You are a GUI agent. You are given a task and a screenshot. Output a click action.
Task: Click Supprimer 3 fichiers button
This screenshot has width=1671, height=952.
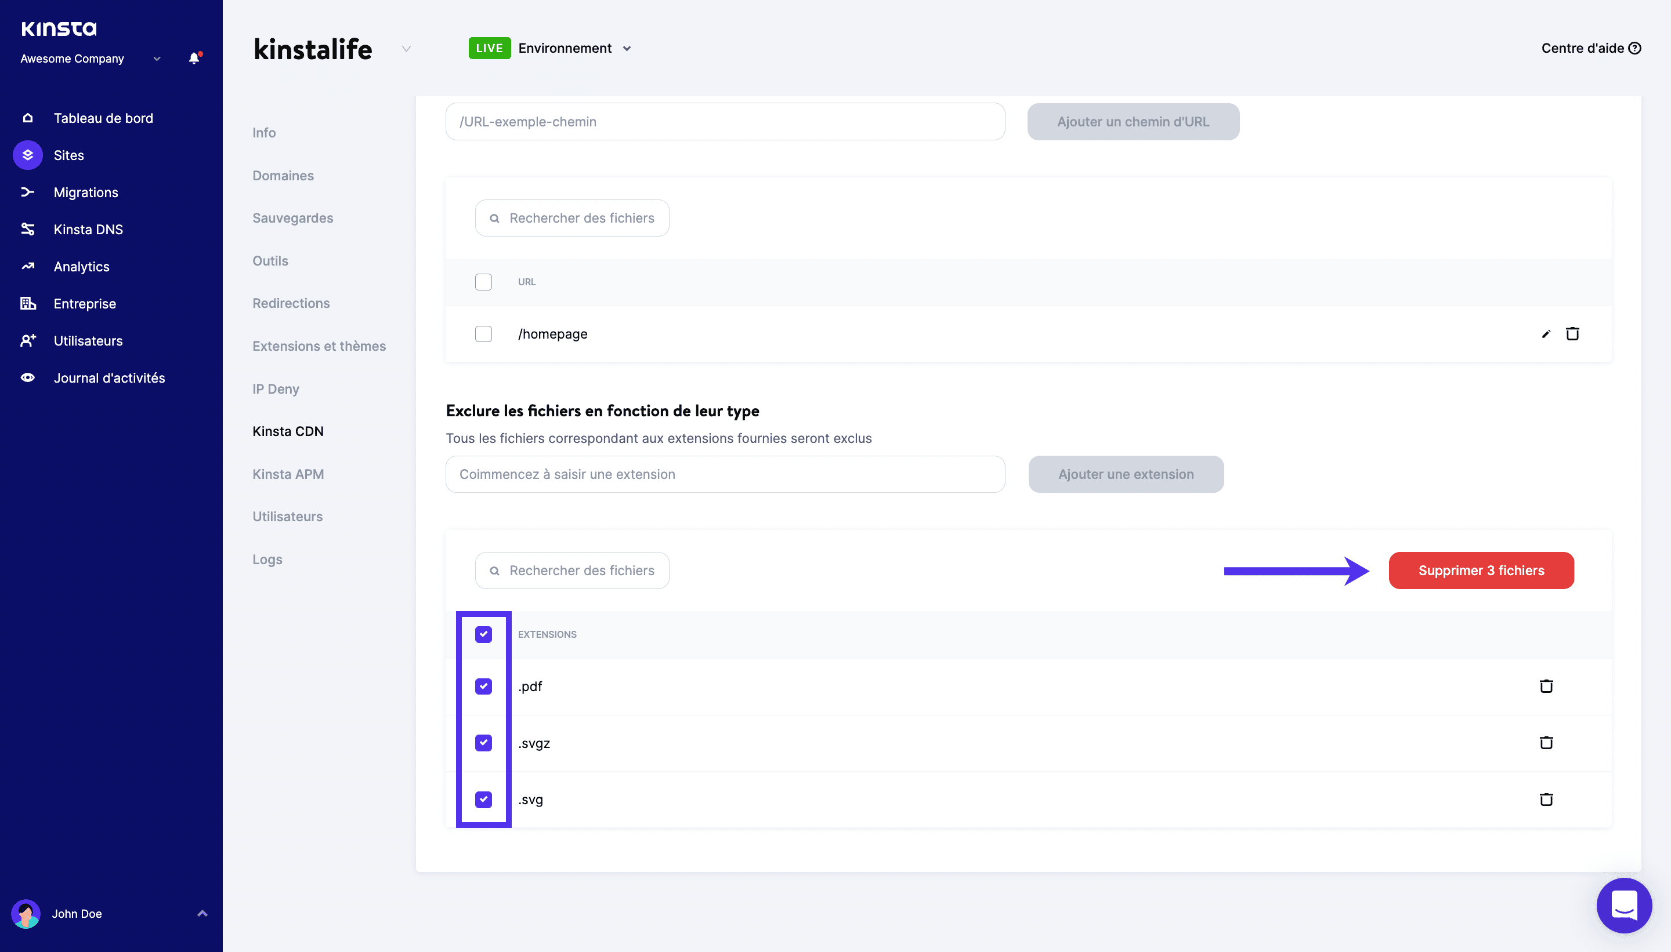1481,570
